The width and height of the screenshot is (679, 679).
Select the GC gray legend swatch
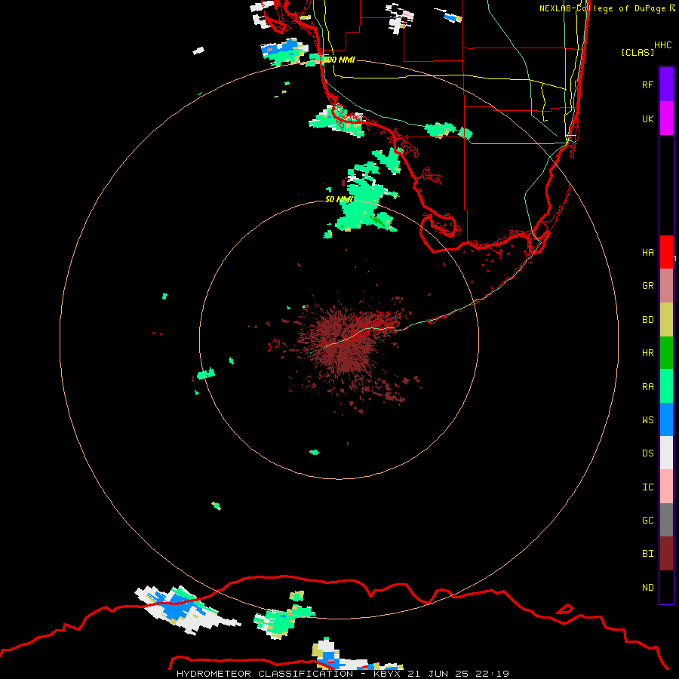[x=666, y=520]
